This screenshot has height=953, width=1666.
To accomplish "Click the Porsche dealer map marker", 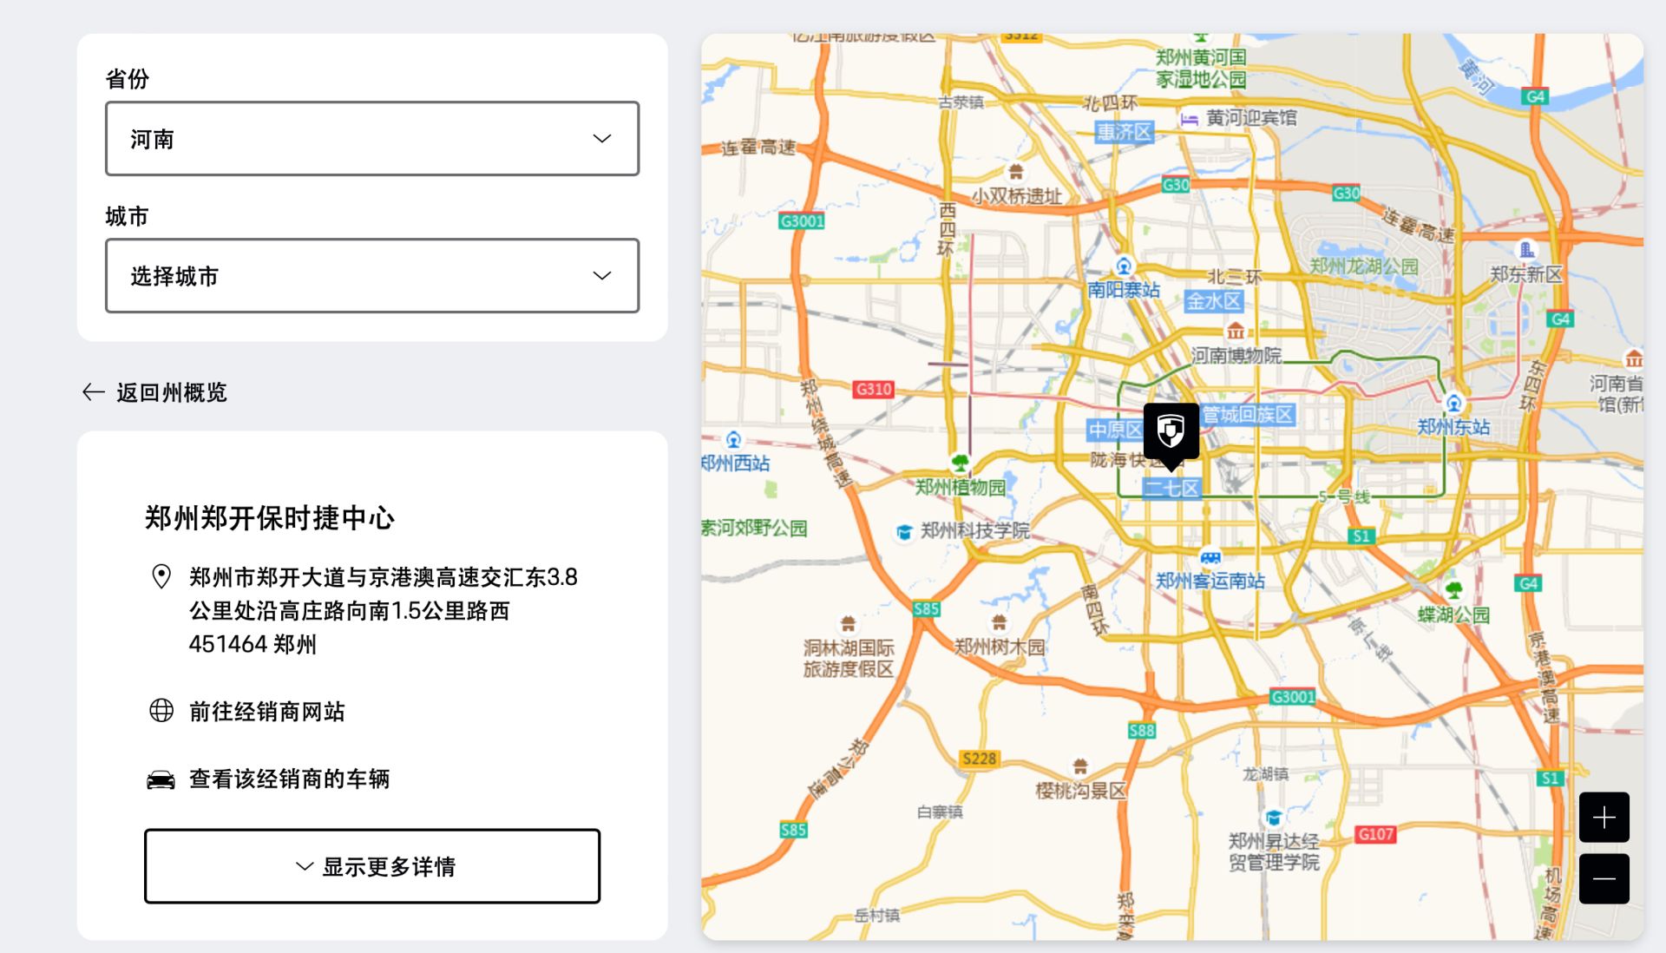I will [x=1171, y=430].
